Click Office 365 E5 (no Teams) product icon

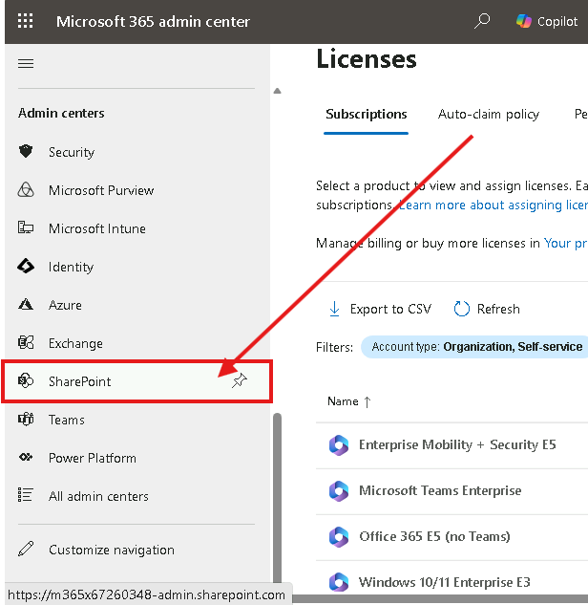[339, 537]
